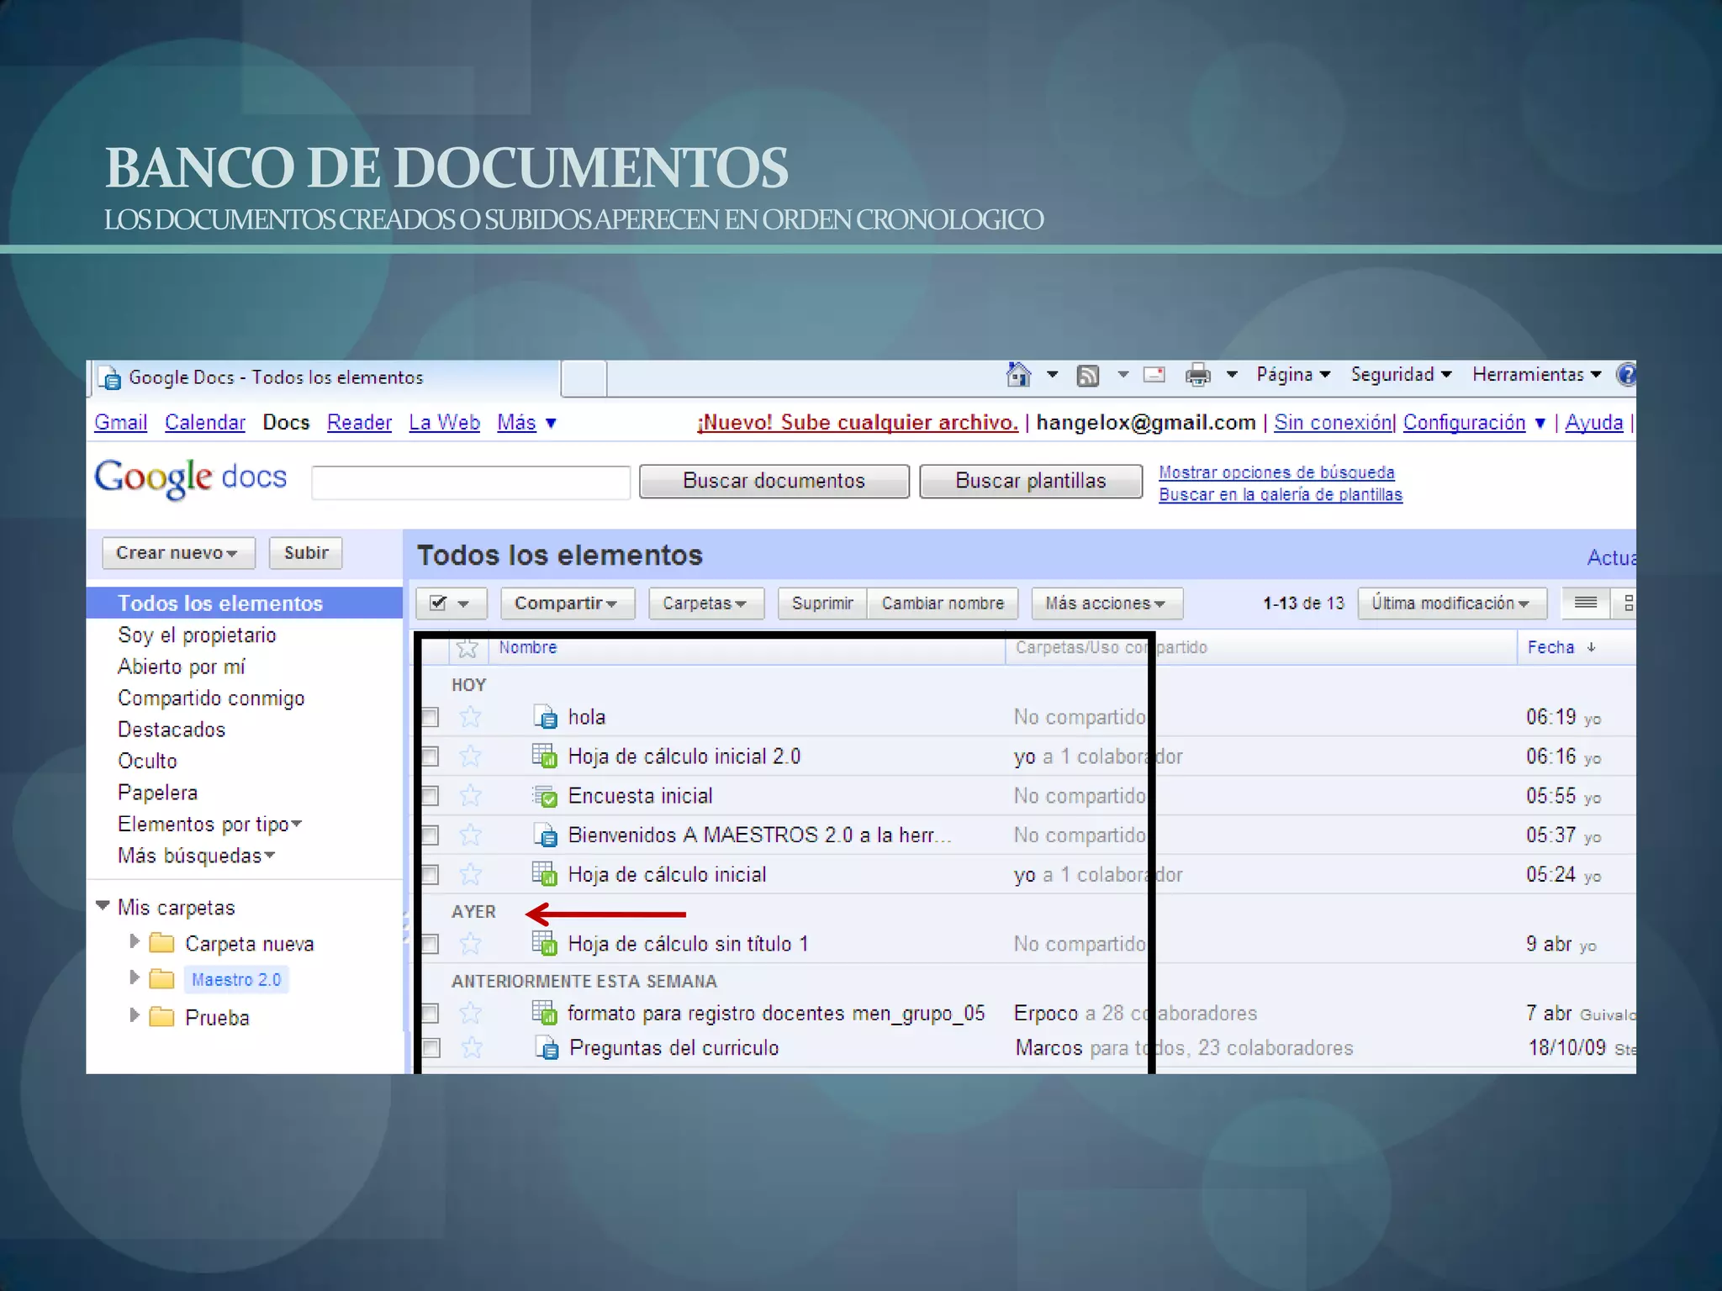Click the RSS feeds icon

pos(1088,376)
